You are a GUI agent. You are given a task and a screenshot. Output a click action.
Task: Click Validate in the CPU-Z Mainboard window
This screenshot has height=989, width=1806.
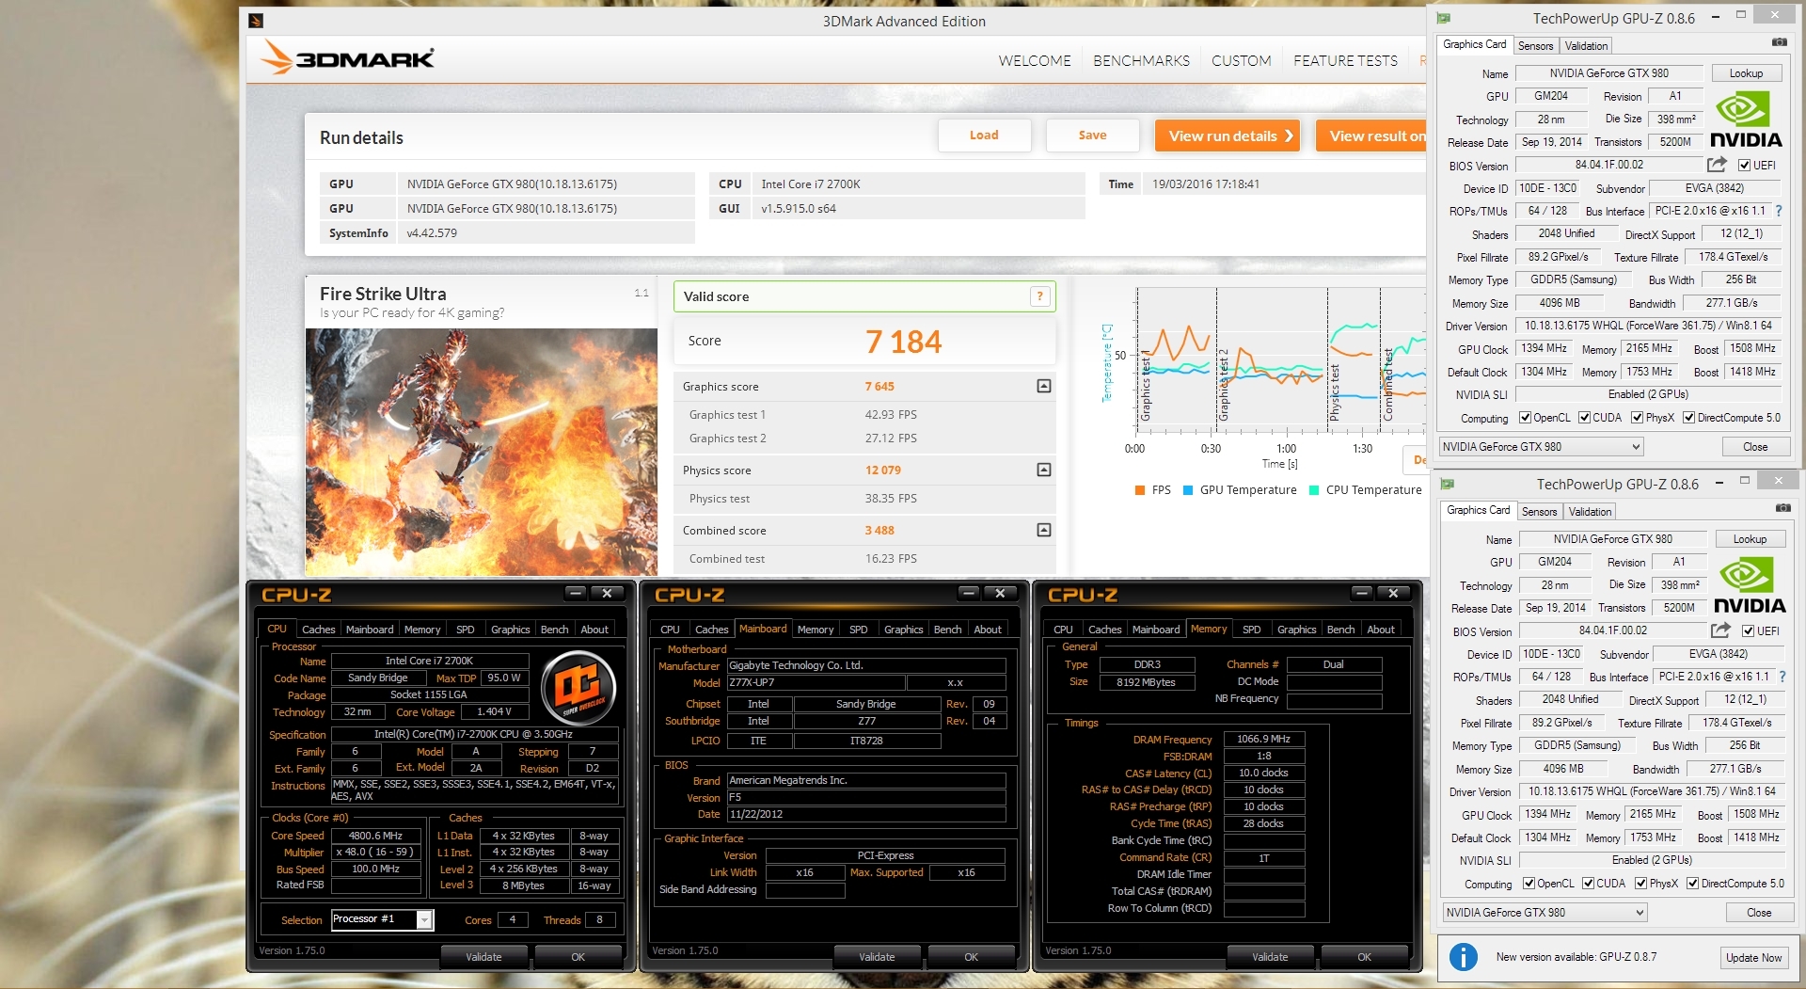coord(877,957)
